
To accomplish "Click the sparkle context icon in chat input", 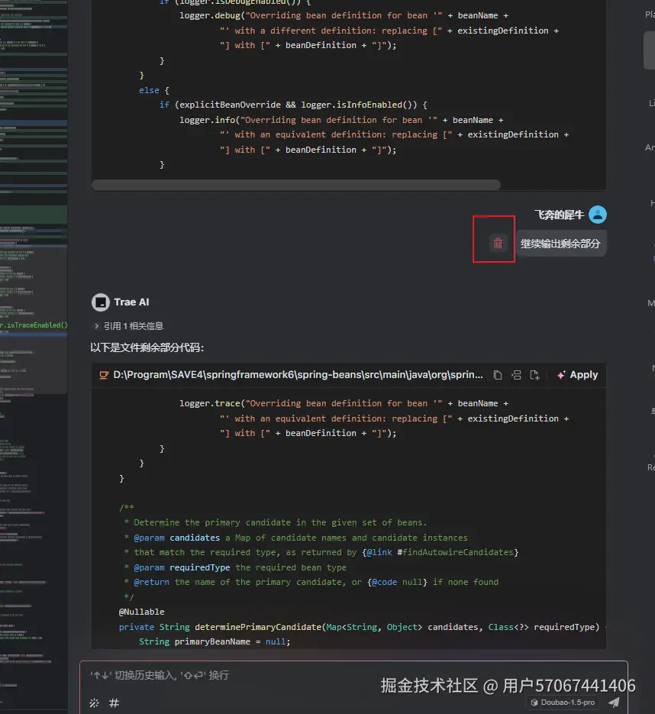I will pyautogui.click(x=95, y=703).
